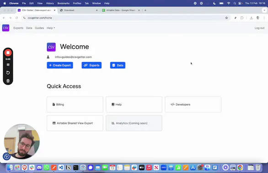Go back in browser history
Image resolution: width=268 pixels, height=173 pixels.
coord(4,18)
